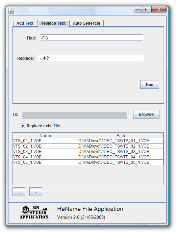Add files with the ... button

19,192
